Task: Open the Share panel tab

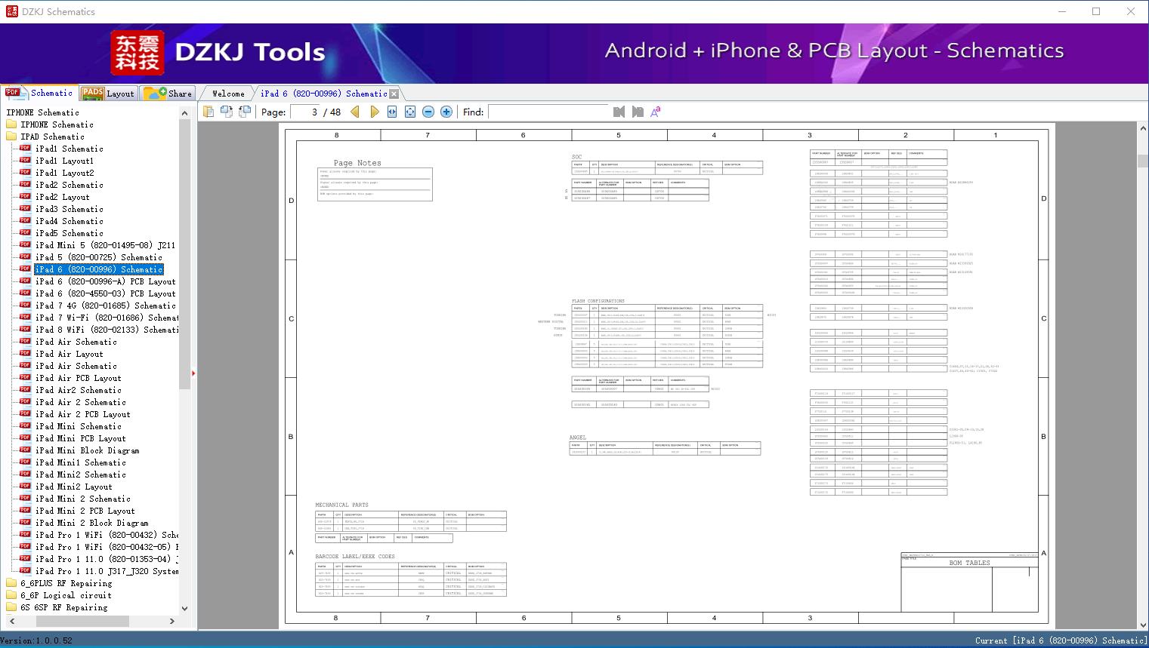Action: 168,94
